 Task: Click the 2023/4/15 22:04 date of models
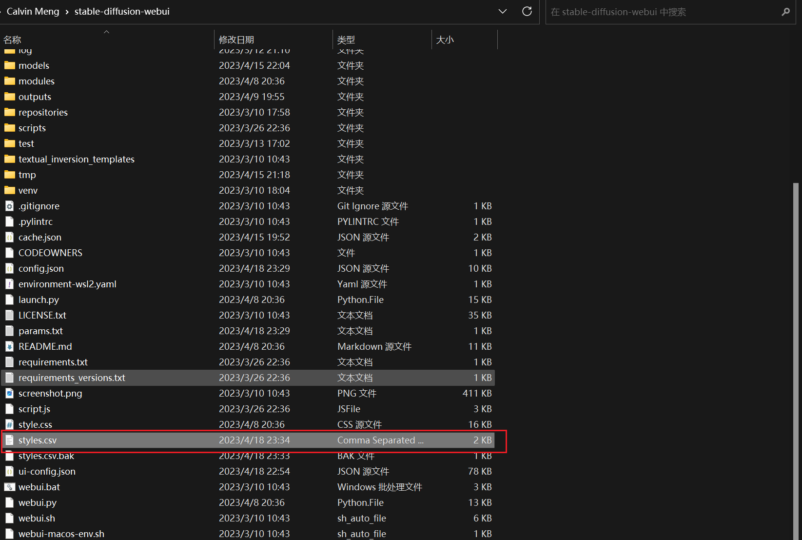click(254, 65)
